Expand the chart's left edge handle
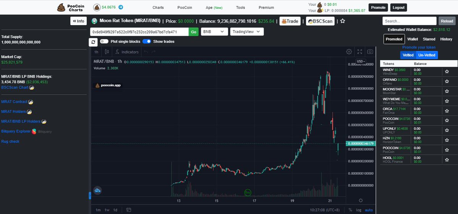This screenshot has height=214, width=458. 90,195
